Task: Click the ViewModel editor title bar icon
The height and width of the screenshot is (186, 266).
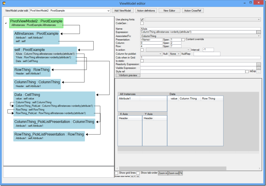Action: (x=4, y=3)
